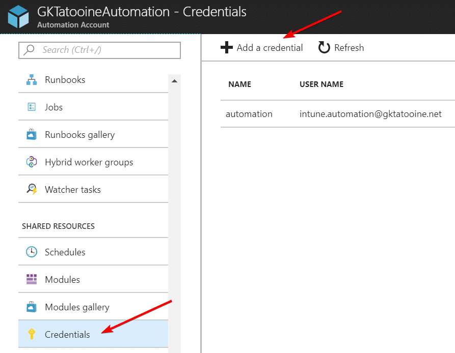Sort by the NAME column header

(x=239, y=84)
